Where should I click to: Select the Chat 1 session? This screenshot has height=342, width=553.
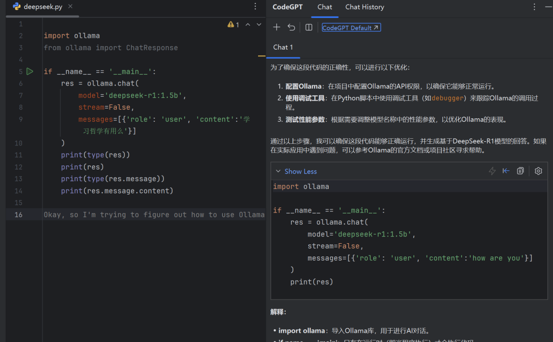(283, 47)
